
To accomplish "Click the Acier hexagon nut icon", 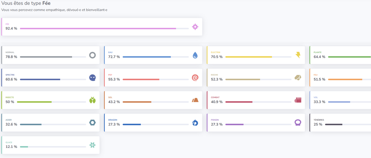I will [92, 123].
